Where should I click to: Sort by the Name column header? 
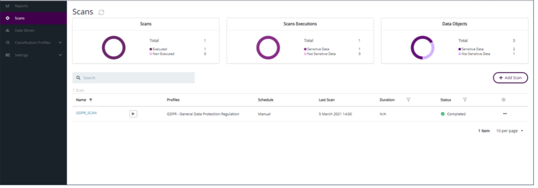tap(81, 100)
